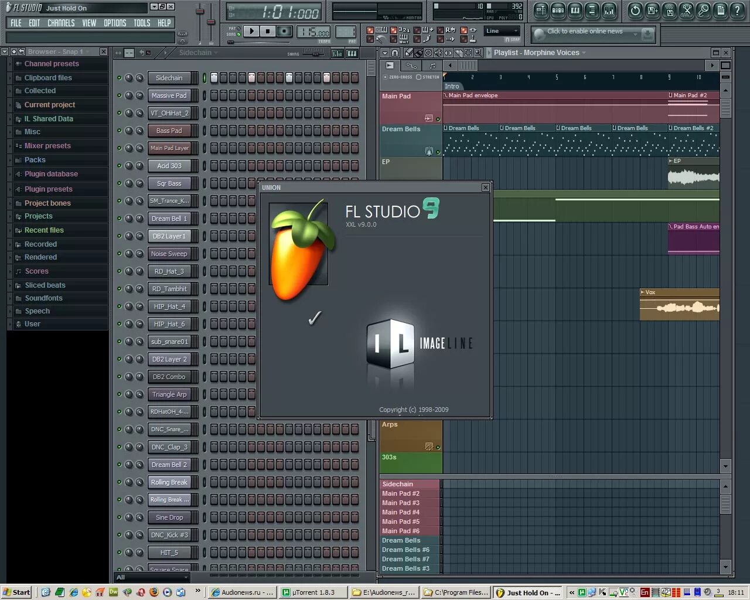
Task: Open the piano roll icon
Action: (x=575, y=10)
